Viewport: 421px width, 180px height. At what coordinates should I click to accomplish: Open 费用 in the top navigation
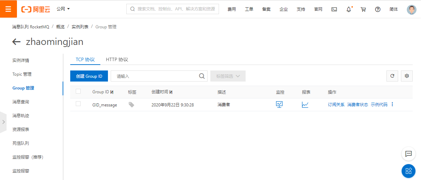232,9
